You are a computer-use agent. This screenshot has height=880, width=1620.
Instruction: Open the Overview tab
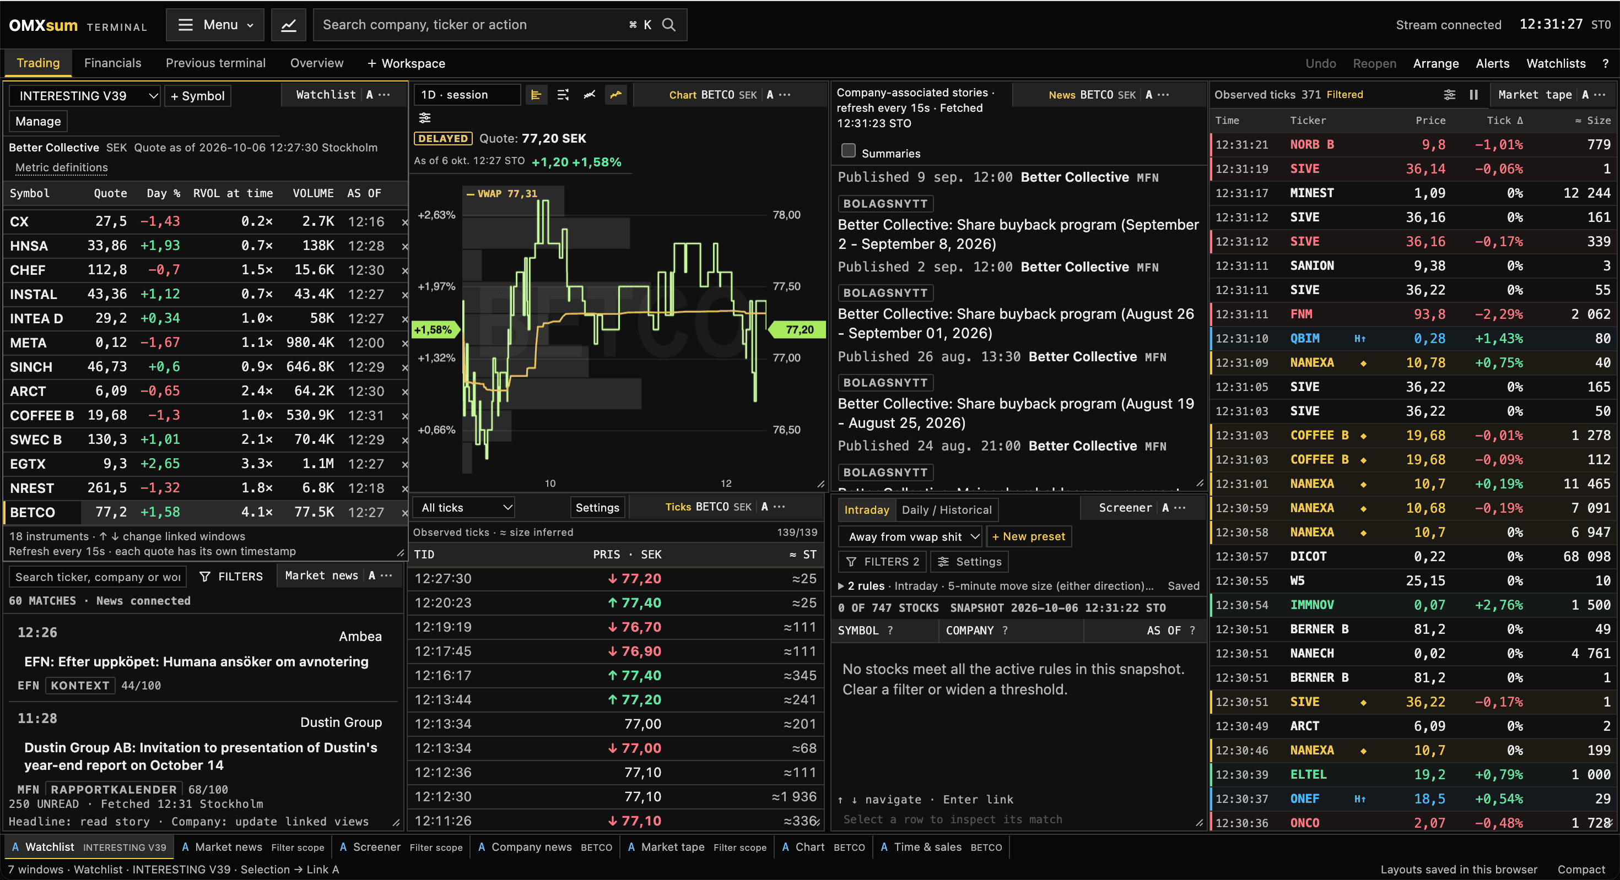tap(317, 63)
